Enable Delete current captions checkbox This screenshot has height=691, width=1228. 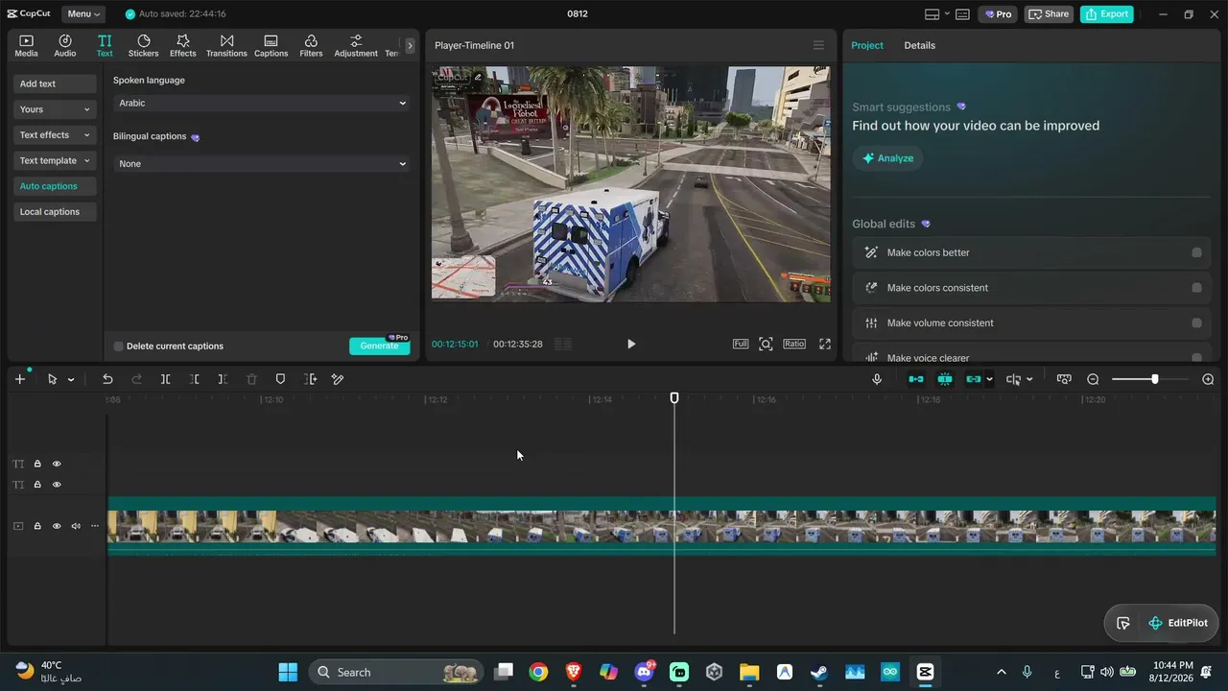pyautogui.click(x=119, y=346)
